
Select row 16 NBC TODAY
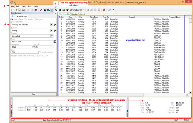(x=124, y=55)
